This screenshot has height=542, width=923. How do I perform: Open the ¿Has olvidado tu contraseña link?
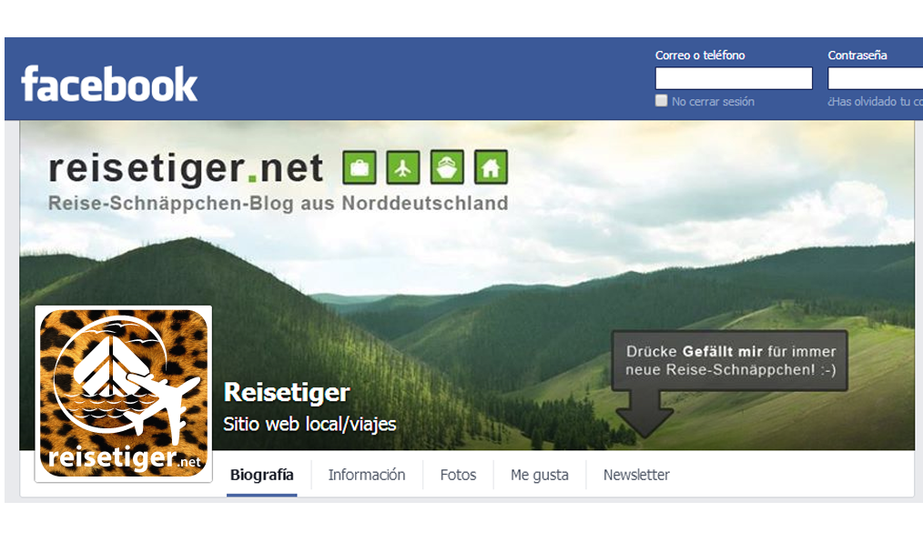pyautogui.click(x=876, y=102)
